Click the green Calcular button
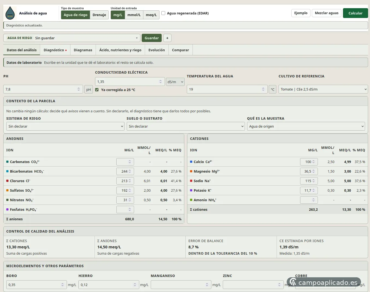The image size is (370, 292). [x=355, y=13]
